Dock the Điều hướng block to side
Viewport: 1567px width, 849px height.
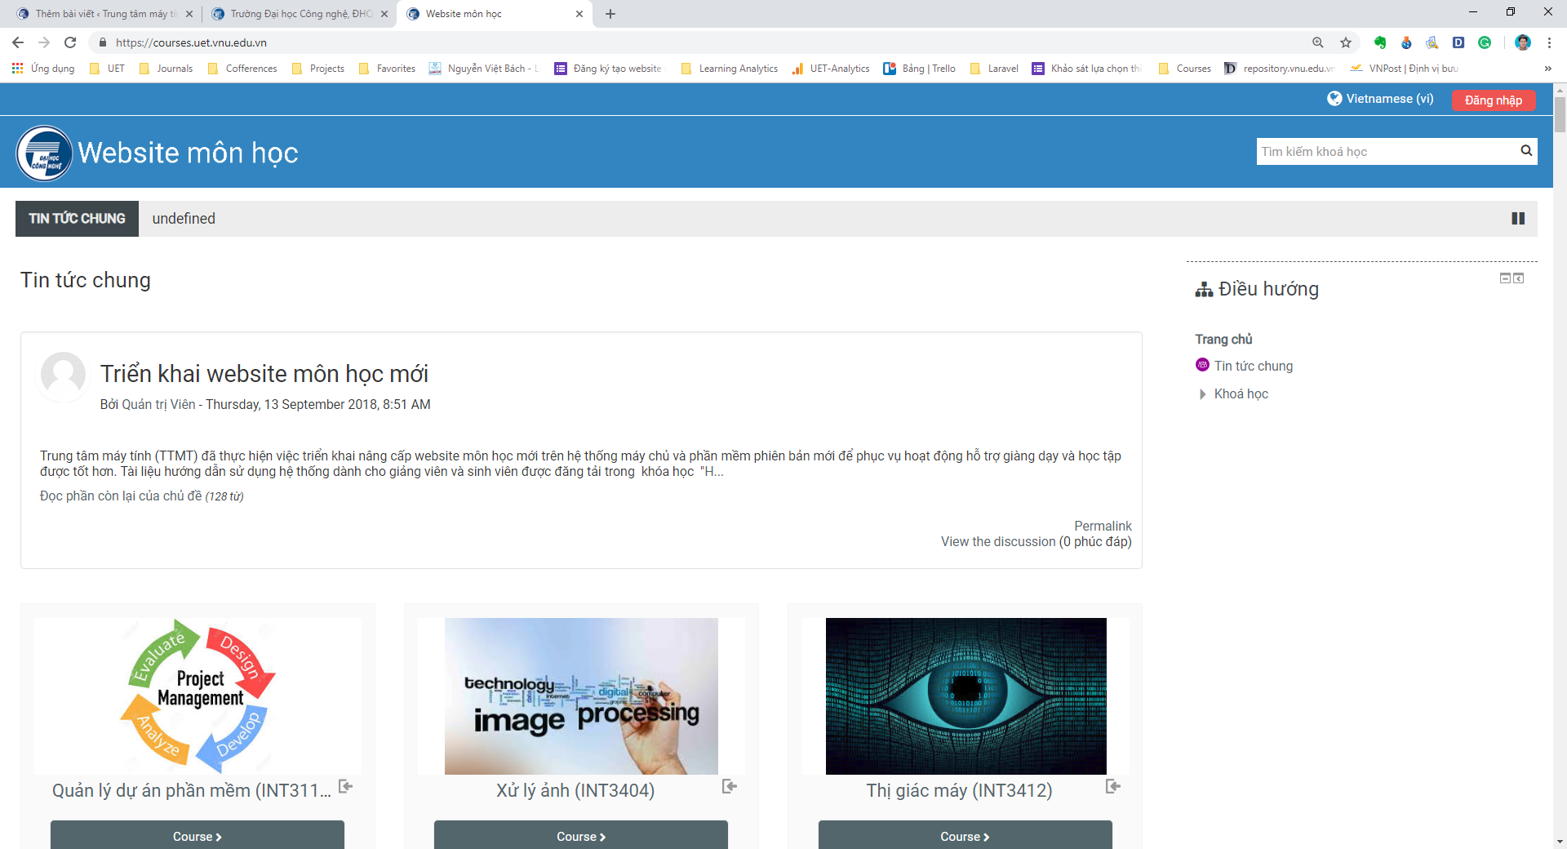pyautogui.click(x=1519, y=278)
